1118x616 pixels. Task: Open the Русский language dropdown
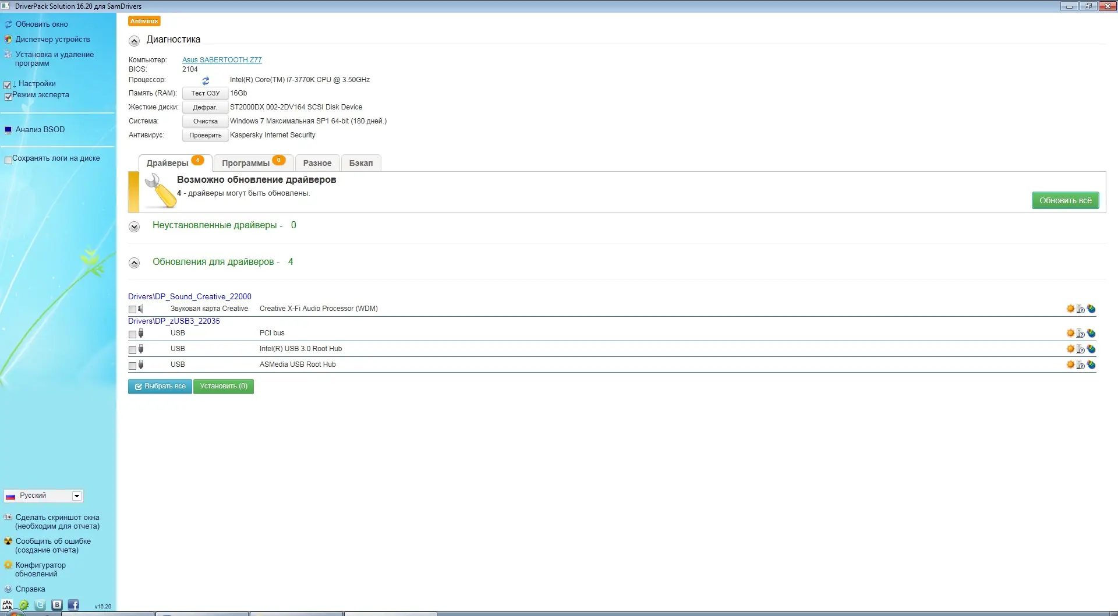44,495
